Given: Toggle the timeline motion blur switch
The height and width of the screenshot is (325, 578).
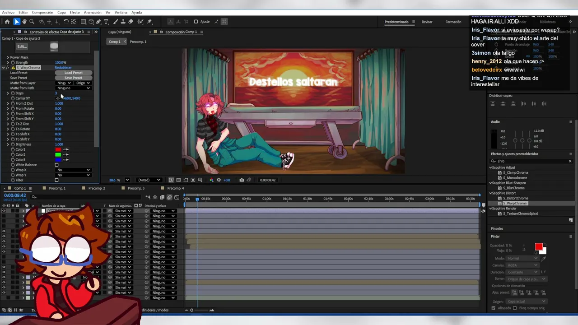Looking at the screenshot, I should pos(169,197).
